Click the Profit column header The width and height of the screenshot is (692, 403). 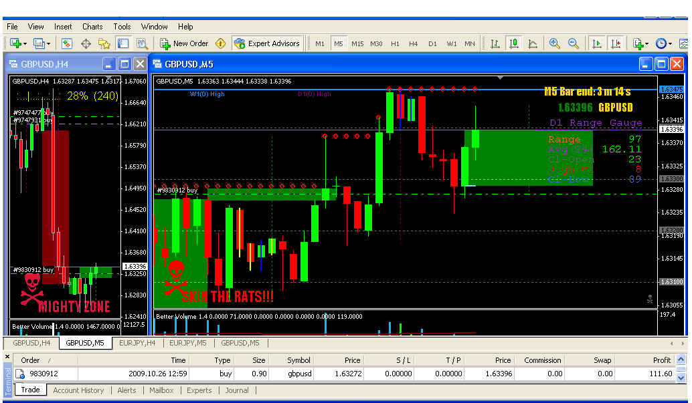(644, 360)
